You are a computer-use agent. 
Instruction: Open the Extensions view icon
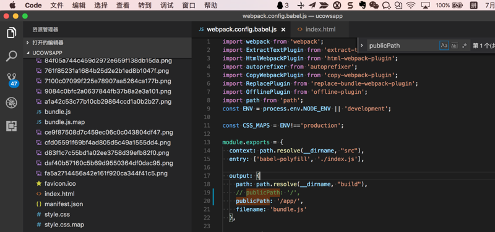[x=11, y=126]
